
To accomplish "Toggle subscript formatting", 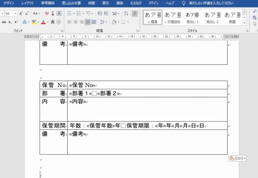I will (10, 22).
